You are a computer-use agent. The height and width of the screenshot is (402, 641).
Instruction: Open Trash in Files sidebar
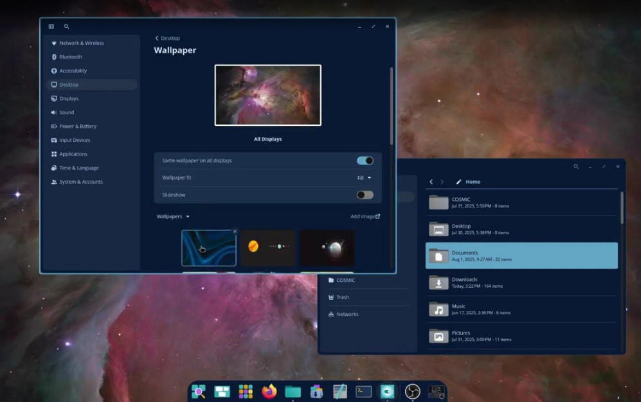(x=343, y=297)
